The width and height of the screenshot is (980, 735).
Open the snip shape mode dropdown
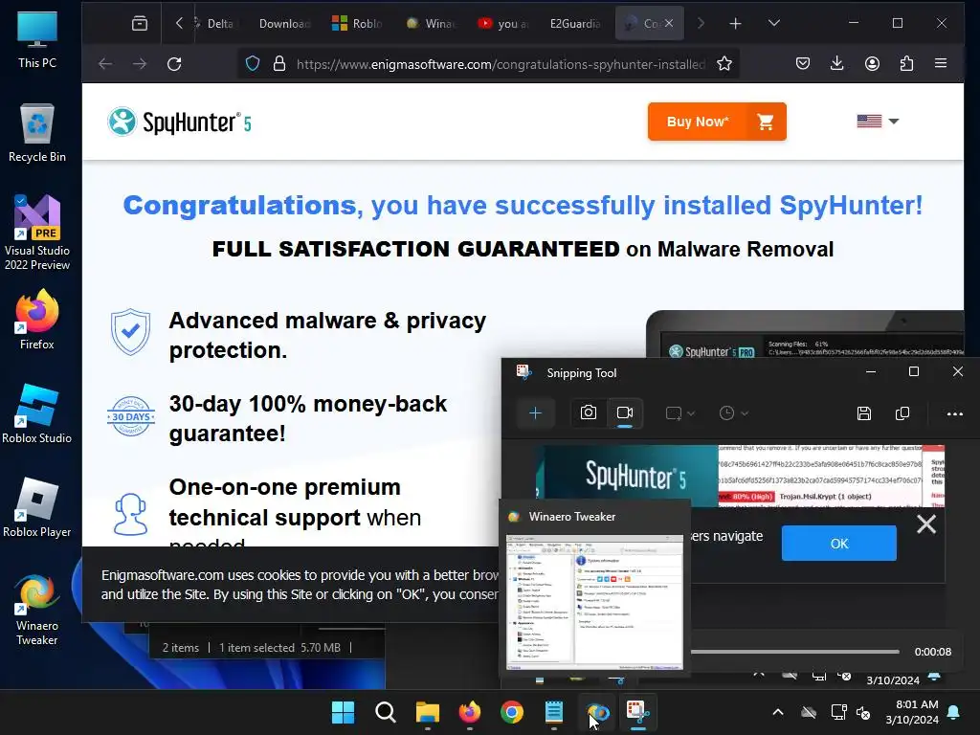coord(680,413)
